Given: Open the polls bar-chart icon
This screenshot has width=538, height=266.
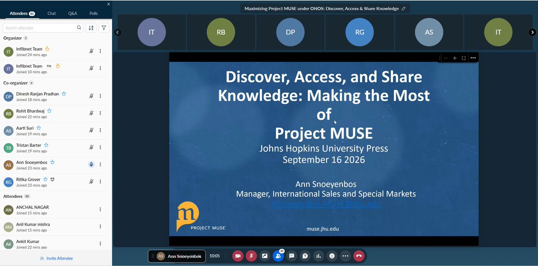Looking at the screenshot, I should tap(318, 256).
